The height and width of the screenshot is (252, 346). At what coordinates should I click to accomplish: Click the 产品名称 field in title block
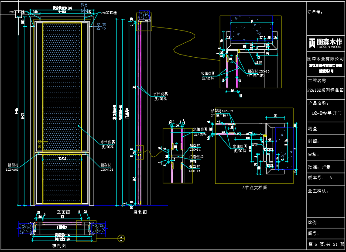318,104
